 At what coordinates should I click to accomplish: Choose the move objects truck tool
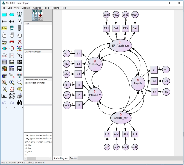[x=12, y=42]
